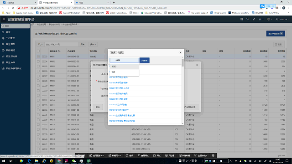Click the sidebar search box
This screenshot has height=164, width=292.
[15, 26]
